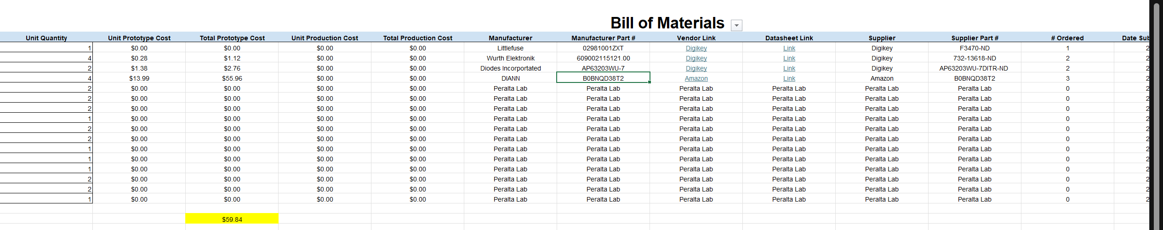Image resolution: width=1163 pixels, height=230 pixels.
Task: Click the yellow highlighted $59.84 total cell
Action: (232, 219)
